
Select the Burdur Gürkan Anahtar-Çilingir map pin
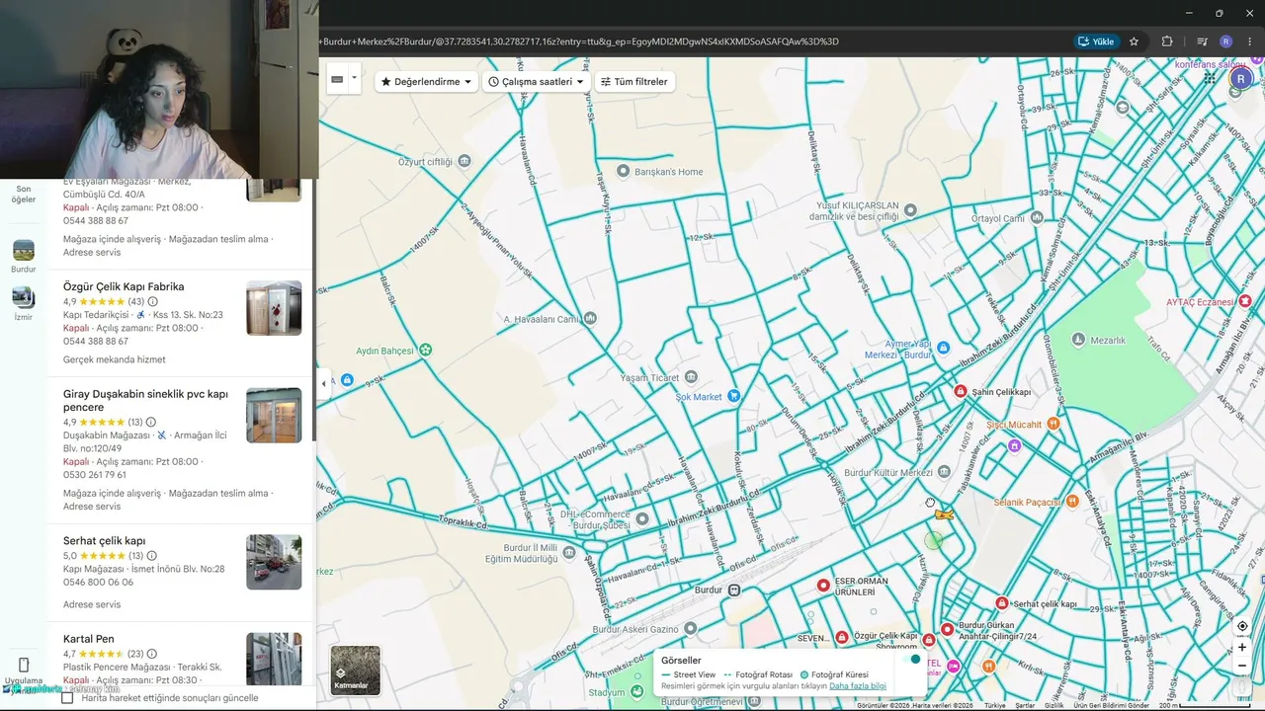point(947,629)
